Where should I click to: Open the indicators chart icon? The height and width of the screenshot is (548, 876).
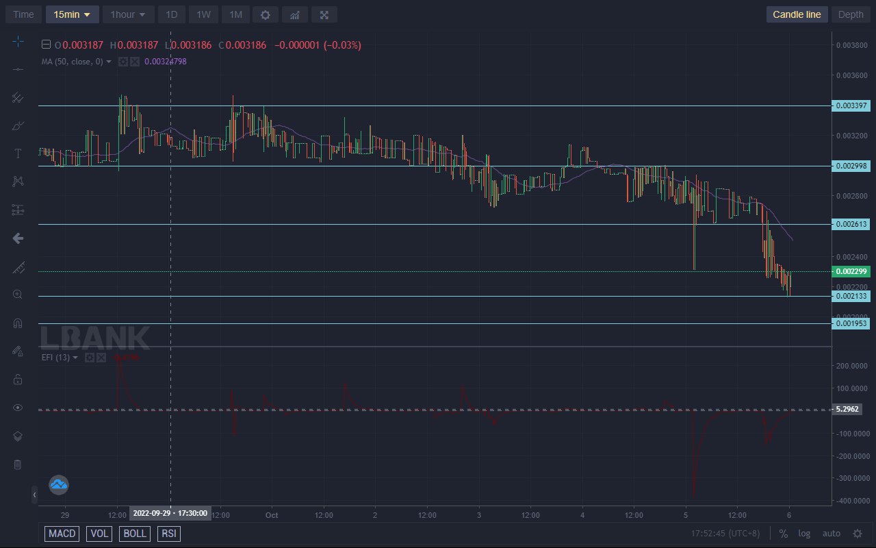click(x=294, y=14)
